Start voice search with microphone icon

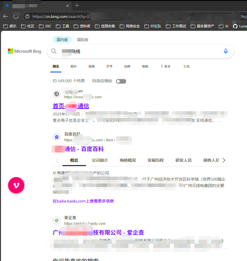click(x=226, y=51)
